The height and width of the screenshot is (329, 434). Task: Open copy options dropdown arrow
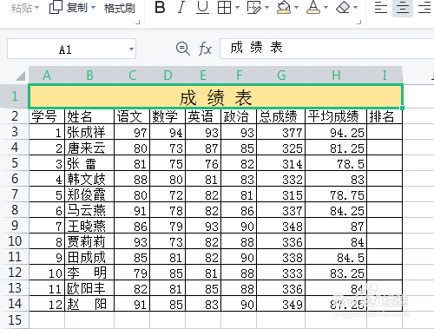pyautogui.click(x=93, y=7)
